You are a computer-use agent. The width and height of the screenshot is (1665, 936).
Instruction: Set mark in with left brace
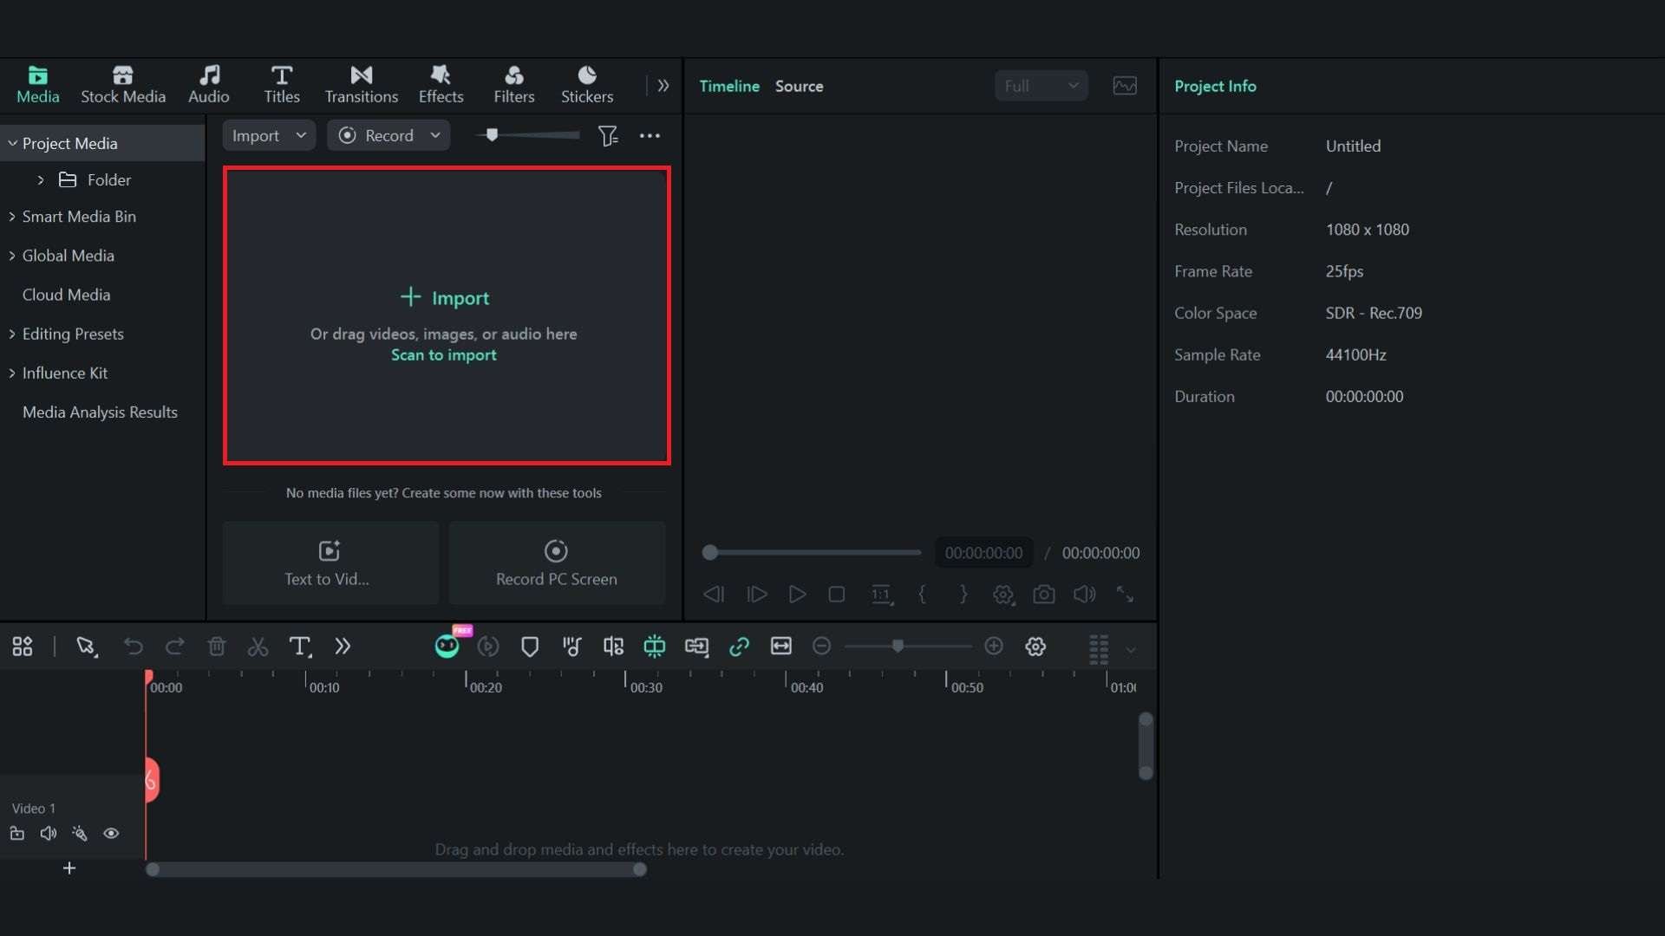click(x=922, y=595)
